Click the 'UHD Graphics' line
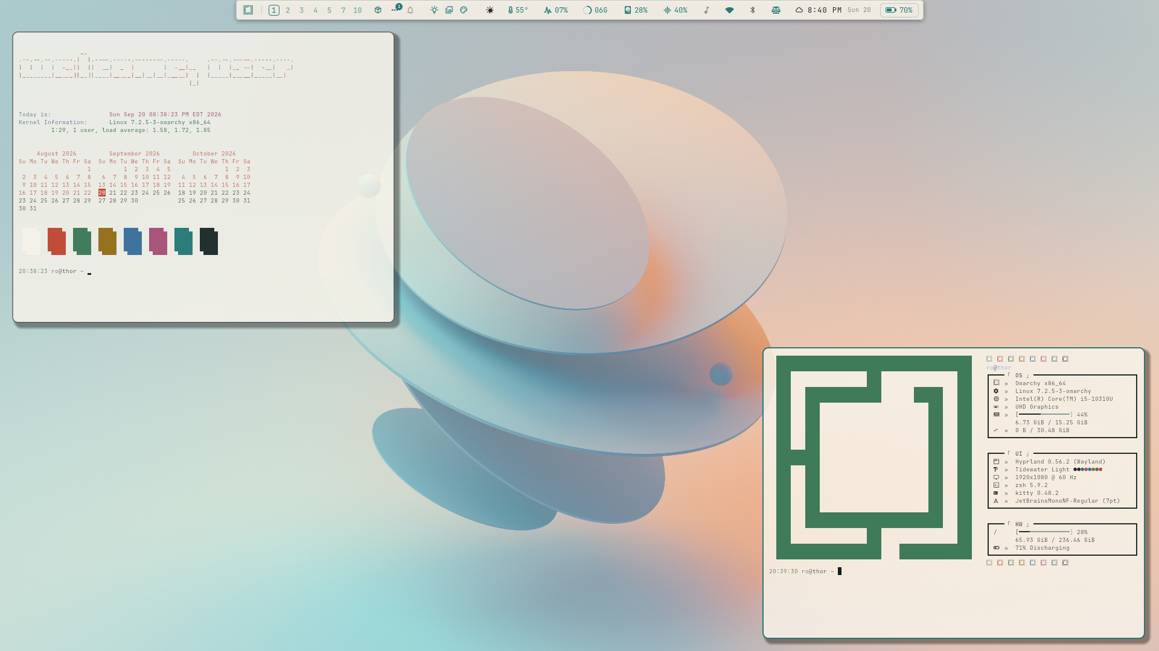Viewport: 1159px width, 651px height. [1037, 407]
